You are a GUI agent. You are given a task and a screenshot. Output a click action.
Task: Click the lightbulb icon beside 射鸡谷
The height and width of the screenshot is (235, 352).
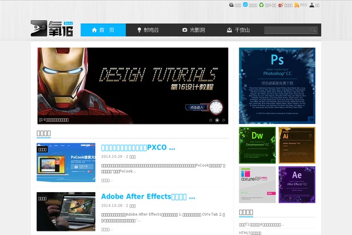pos(139,30)
